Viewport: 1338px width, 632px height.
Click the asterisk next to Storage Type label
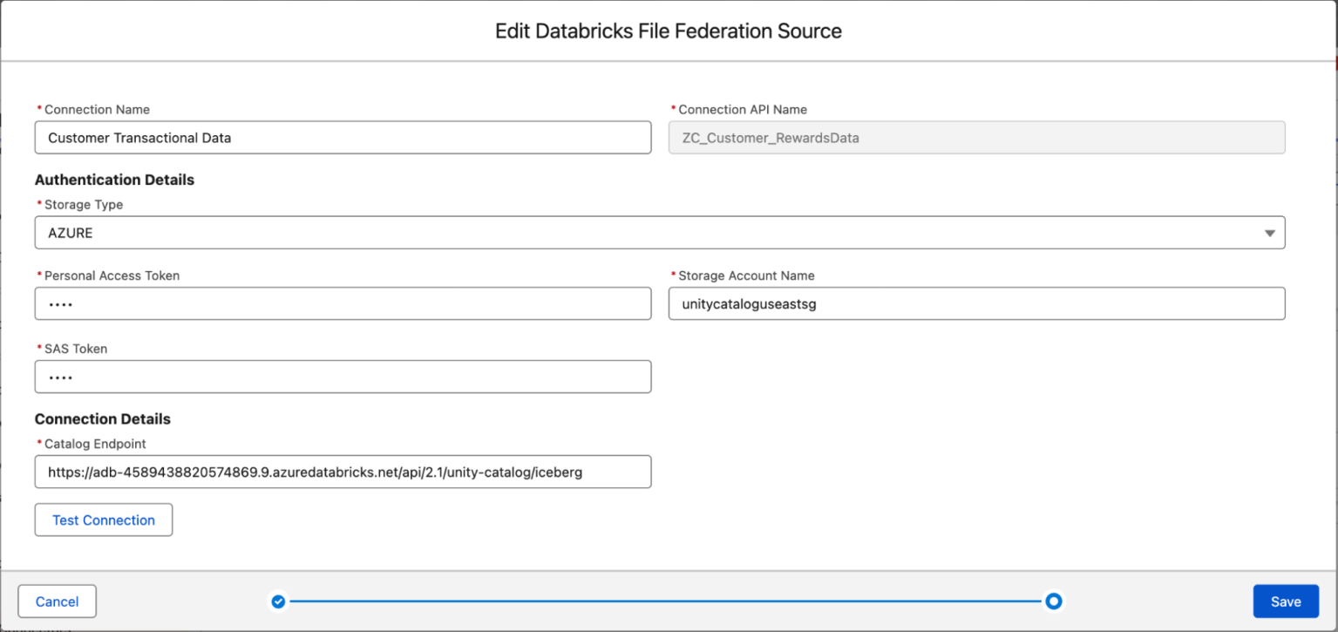[39, 205]
